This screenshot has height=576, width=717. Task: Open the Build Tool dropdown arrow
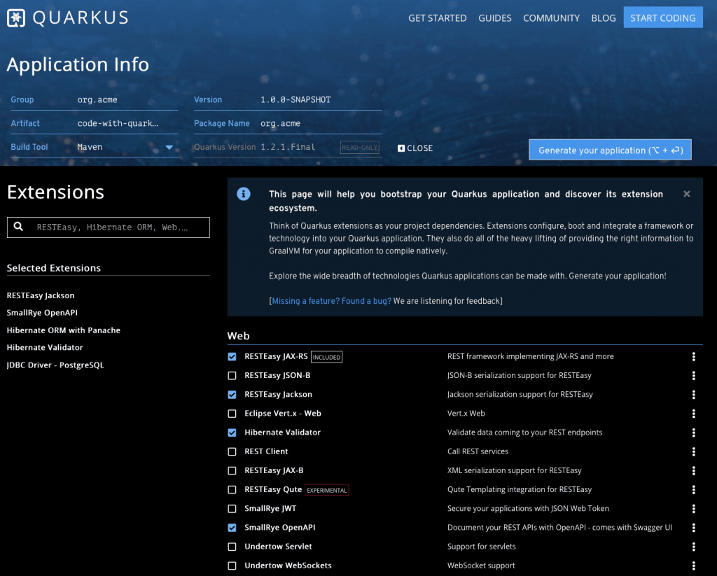169,147
